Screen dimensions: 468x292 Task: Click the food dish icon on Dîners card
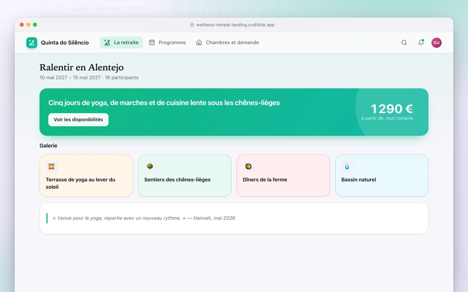[x=249, y=167]
